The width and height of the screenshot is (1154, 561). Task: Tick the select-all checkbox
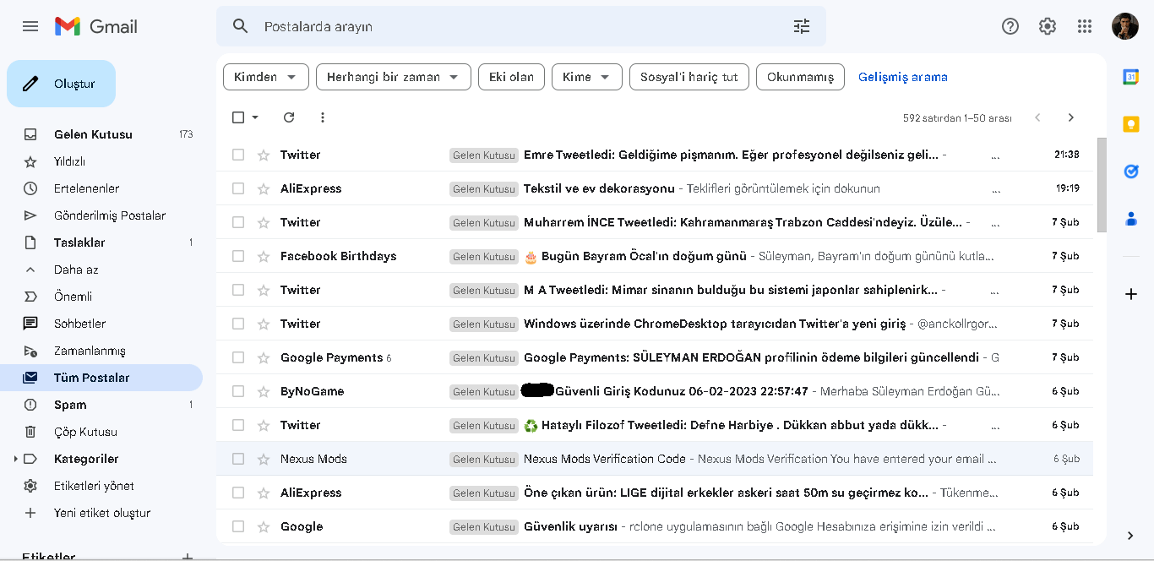tap(238, 117)
